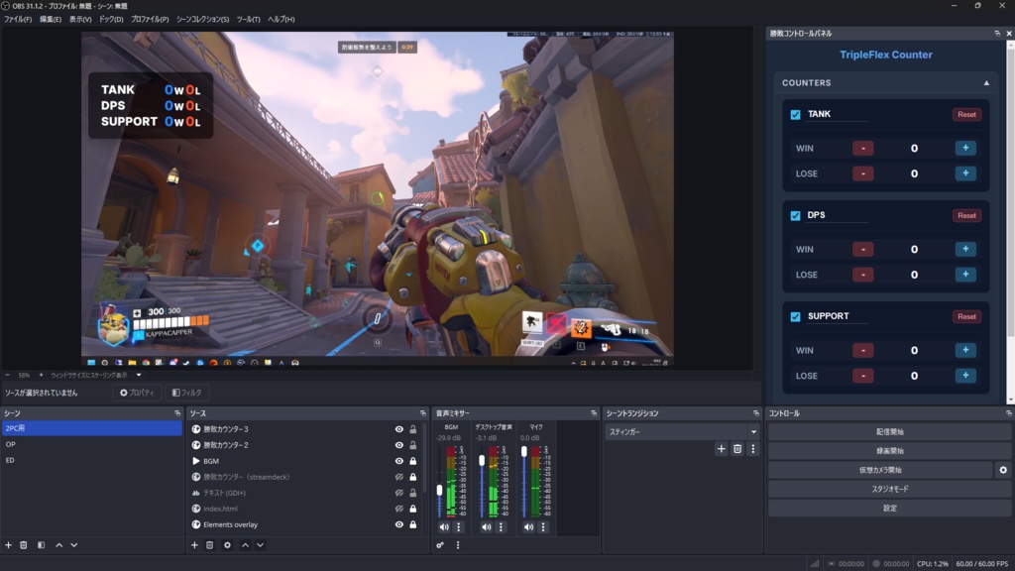Open 設定 button in Controls dock
The width and height of the screenshot is (1015, 571).
click(889, 509)
